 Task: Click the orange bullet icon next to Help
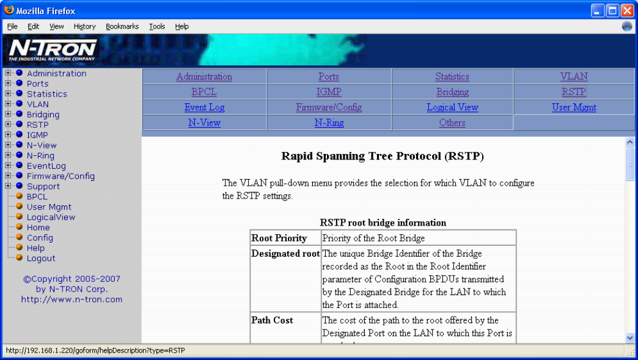tap(19, 248)
